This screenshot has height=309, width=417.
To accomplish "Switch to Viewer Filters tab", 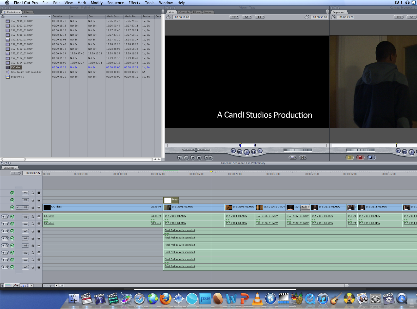I will coord(197,12).
